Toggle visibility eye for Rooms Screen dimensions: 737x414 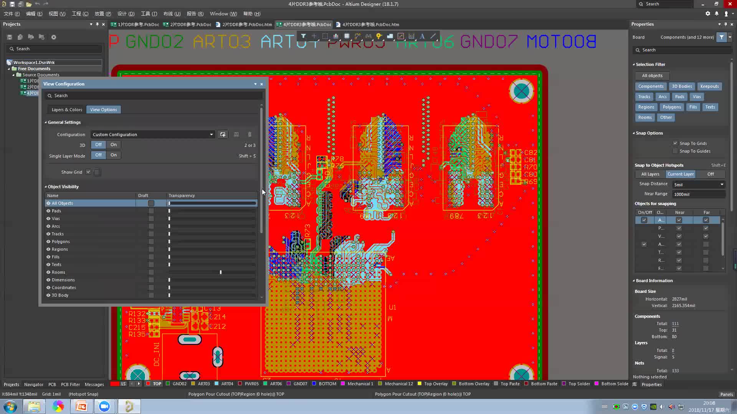click(48, 272)
